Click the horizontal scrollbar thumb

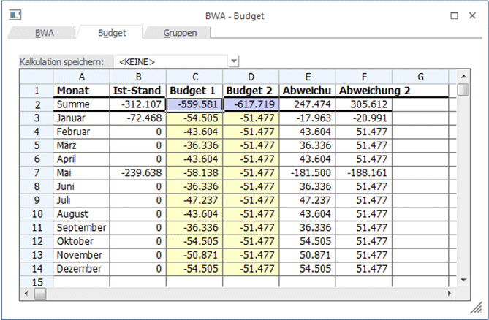click(x=39, y=293)
